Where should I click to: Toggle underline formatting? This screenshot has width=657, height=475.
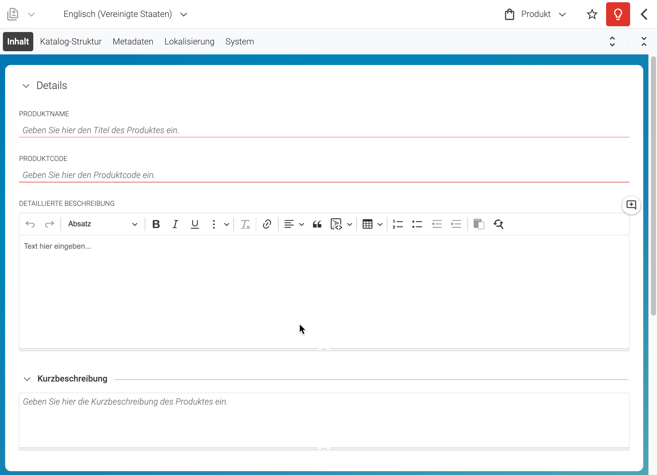coord(195,224)
